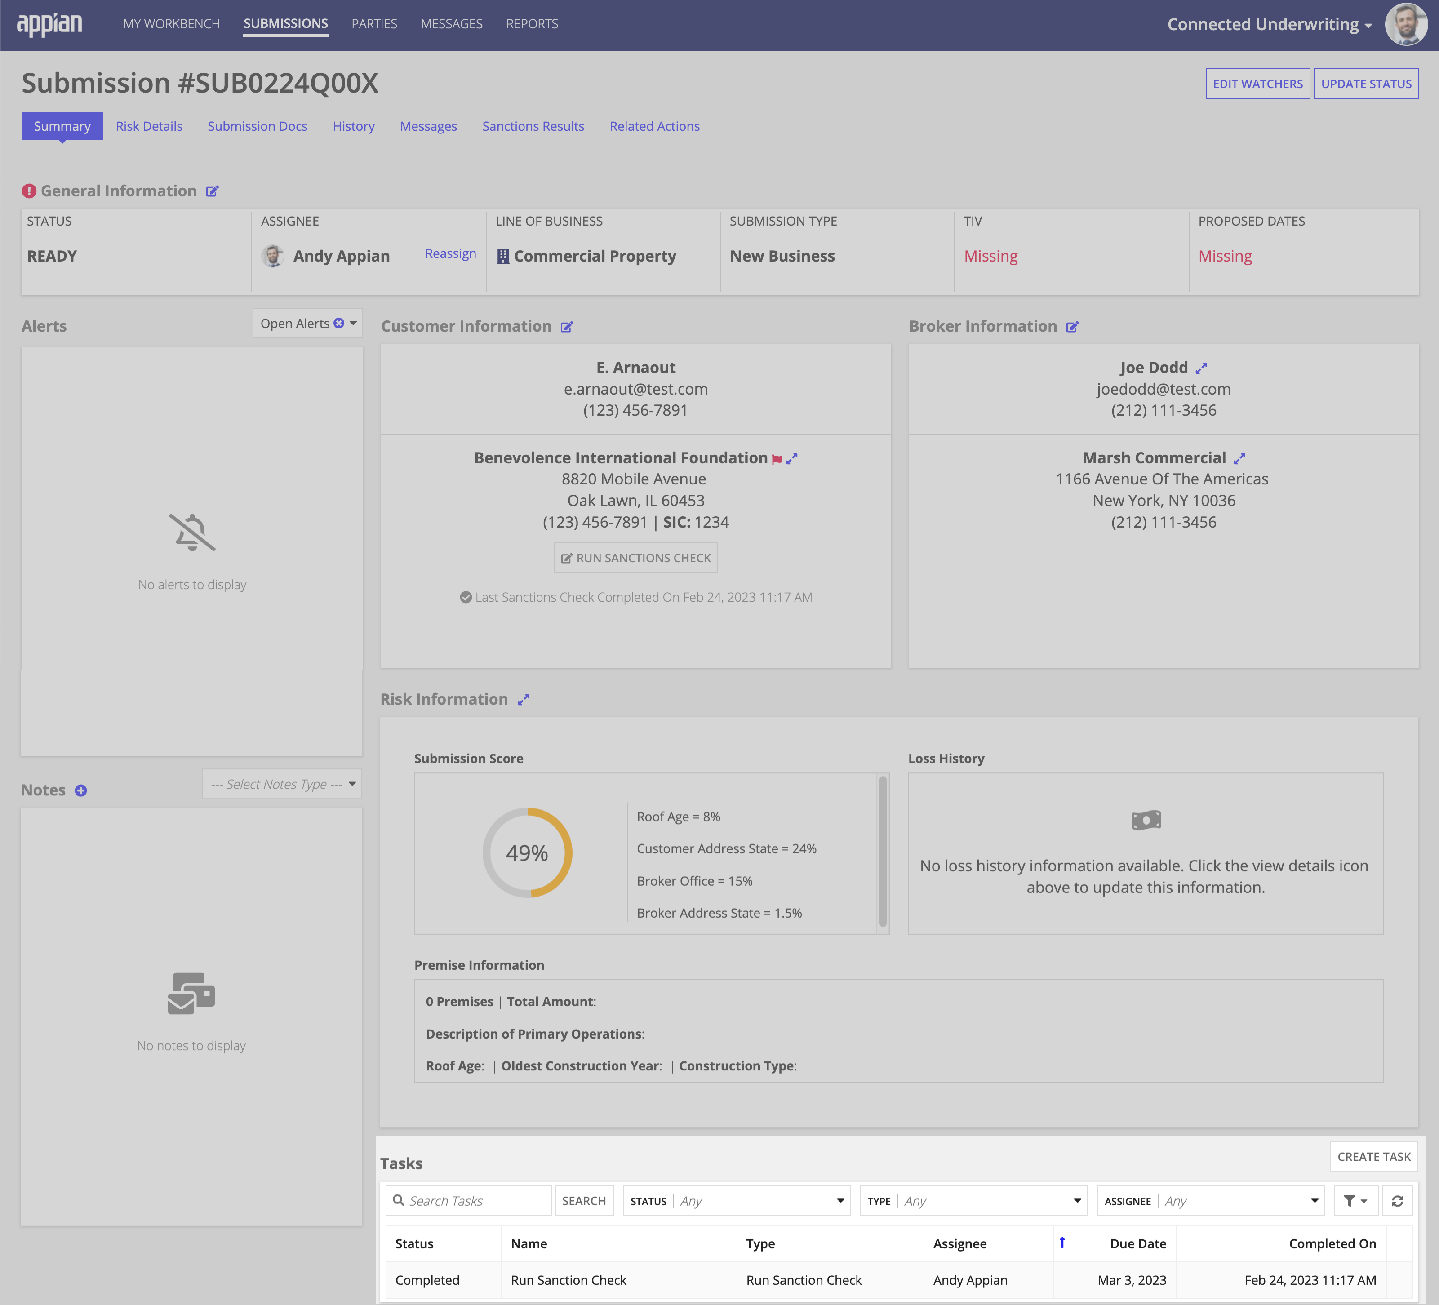Click the sanctions check completed checkmark icon
This screenshot has height=1305, width=1439.
tap(466, 598)
